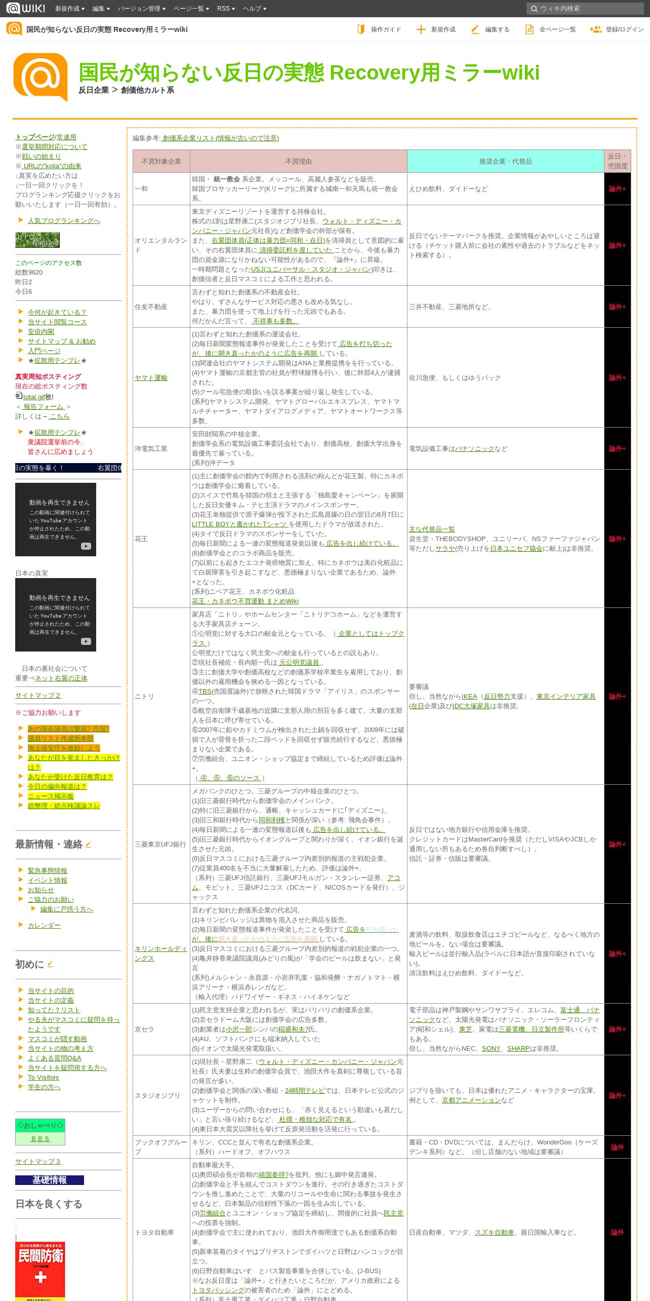The image size is (650, 1301).
Task: Click the person-plus icon for 登録/ログイン
Action: [595, 29]
